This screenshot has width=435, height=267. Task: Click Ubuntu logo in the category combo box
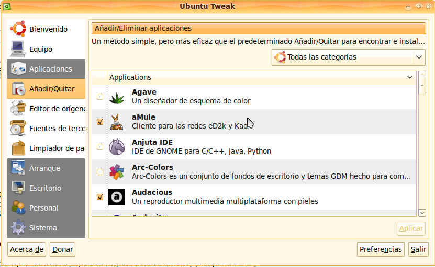(280, 57)
